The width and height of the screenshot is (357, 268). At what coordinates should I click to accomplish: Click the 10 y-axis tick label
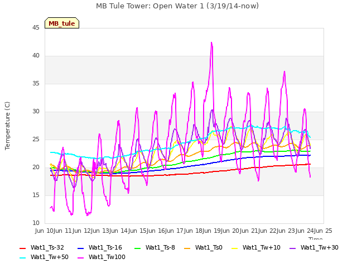(36, 223)
